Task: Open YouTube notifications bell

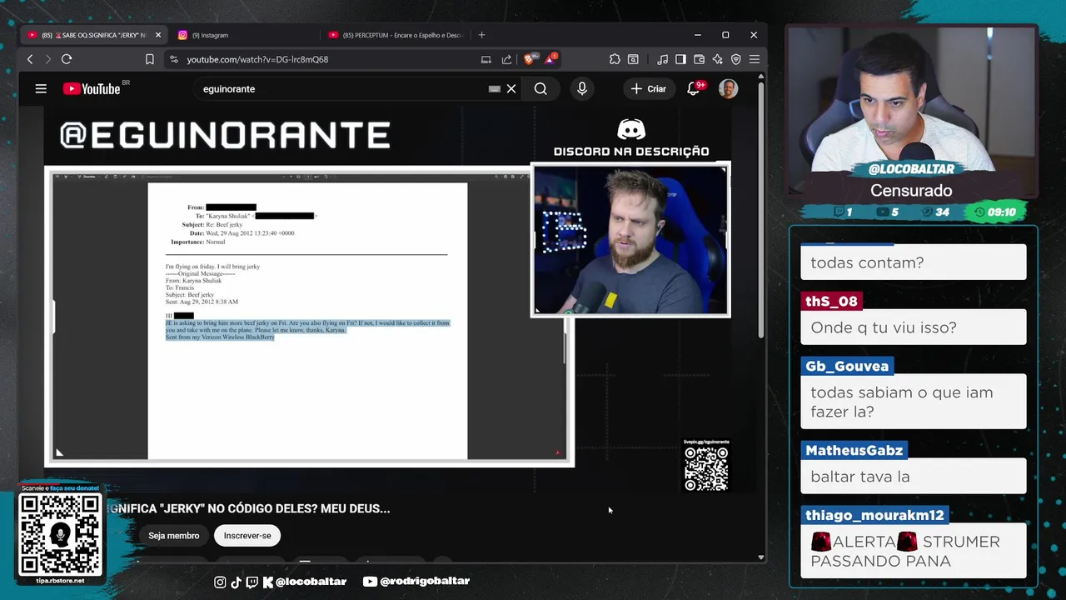Action: [694, 88]
